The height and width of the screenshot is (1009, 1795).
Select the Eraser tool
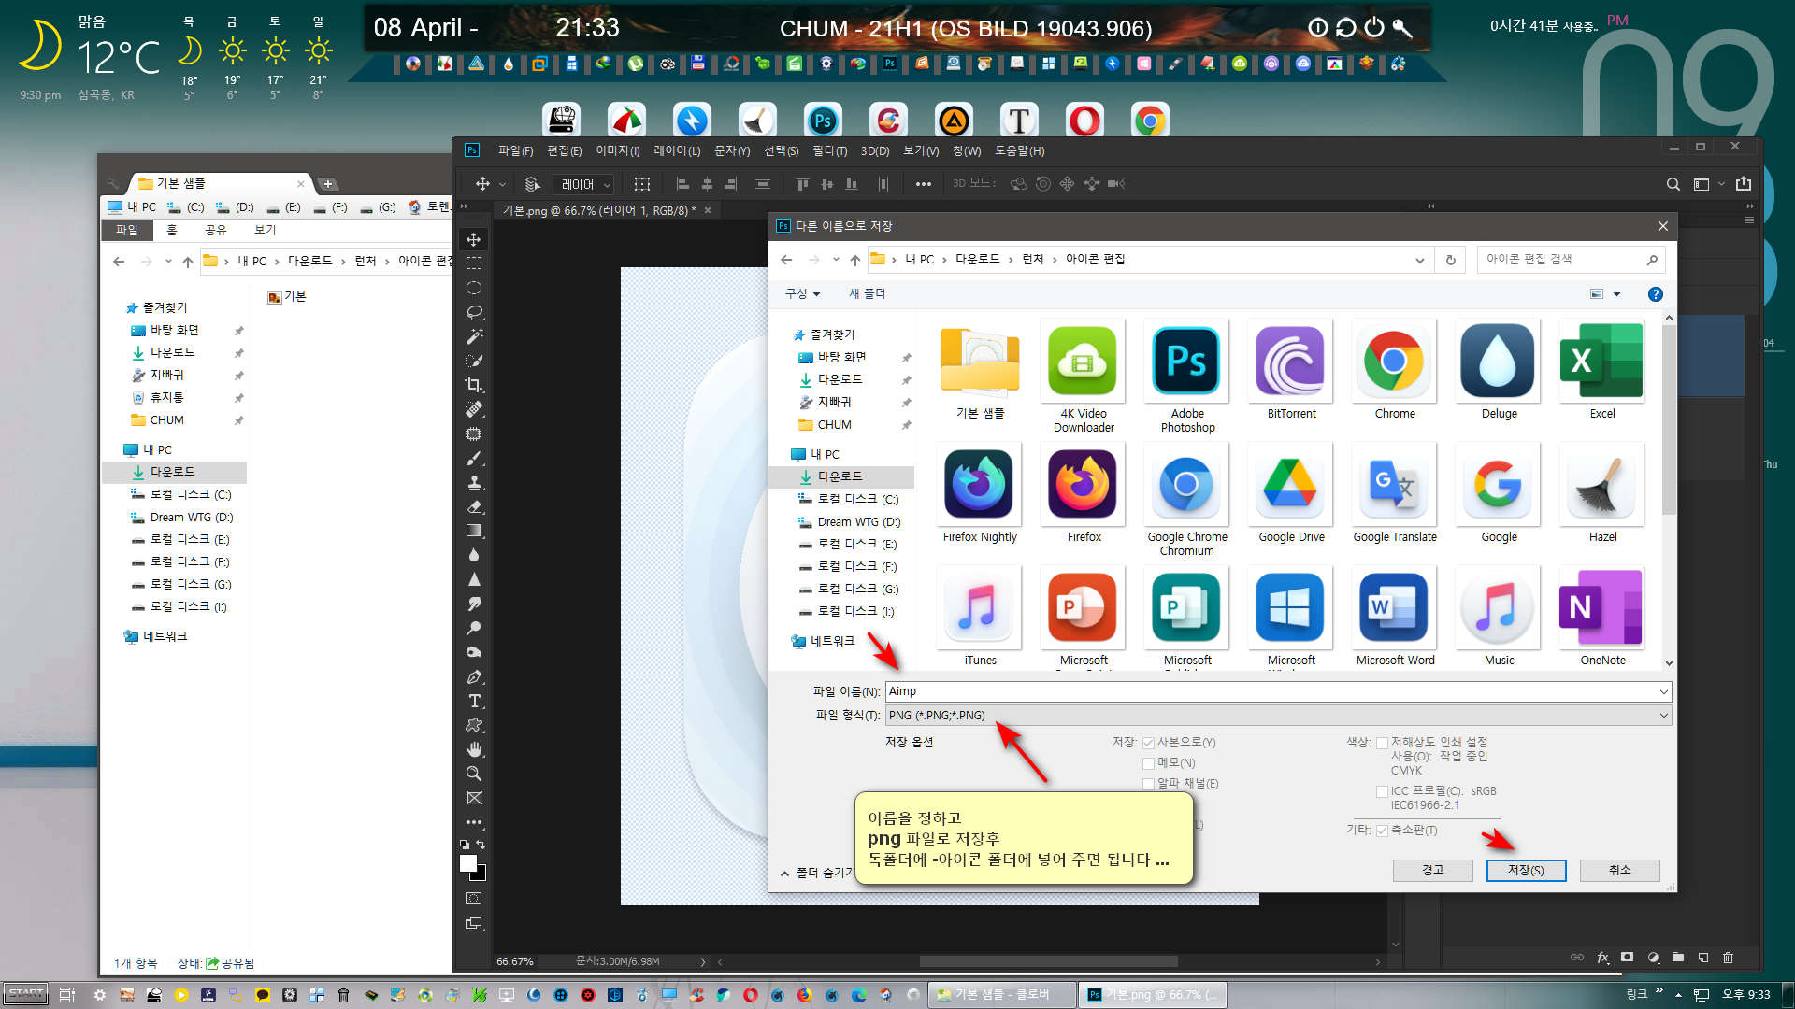[474, 506]
